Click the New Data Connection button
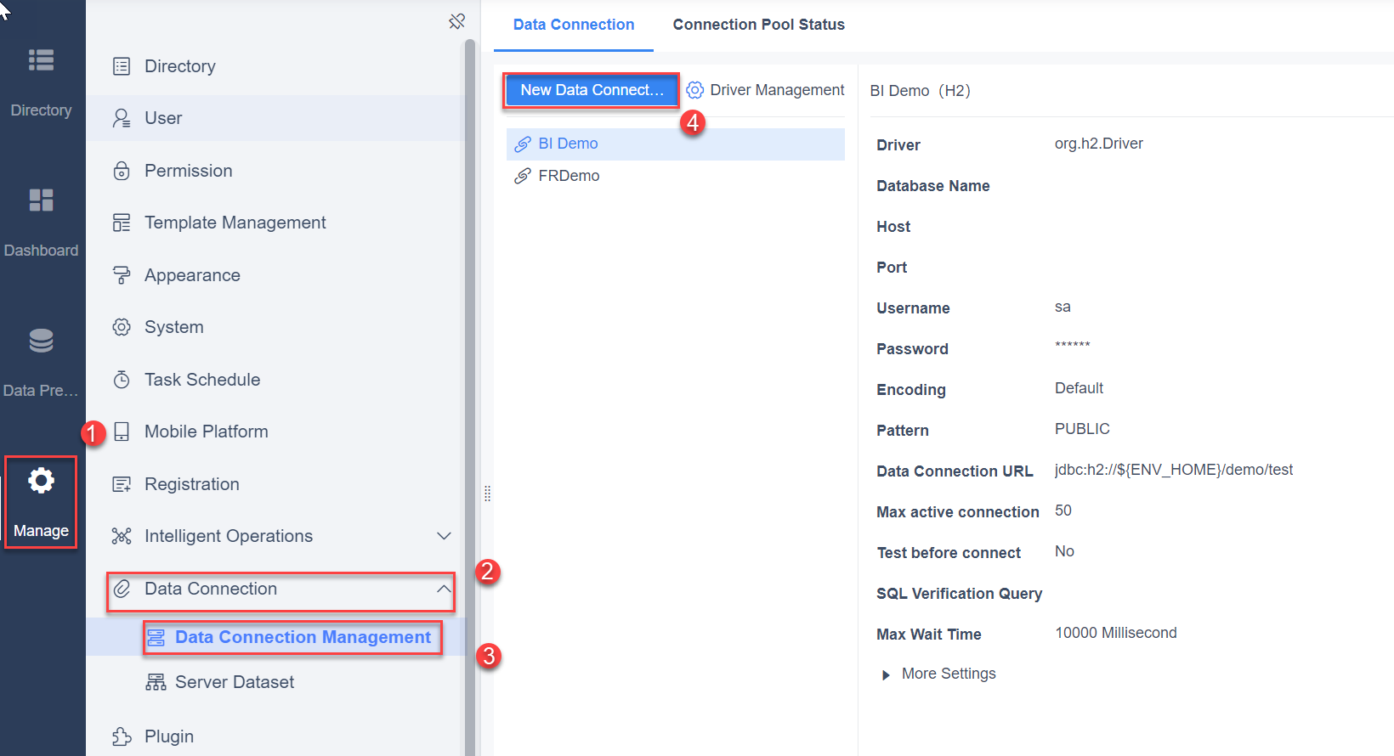Image resolution: width=1394 pixels, height=756 pixels. click(592, 90)
